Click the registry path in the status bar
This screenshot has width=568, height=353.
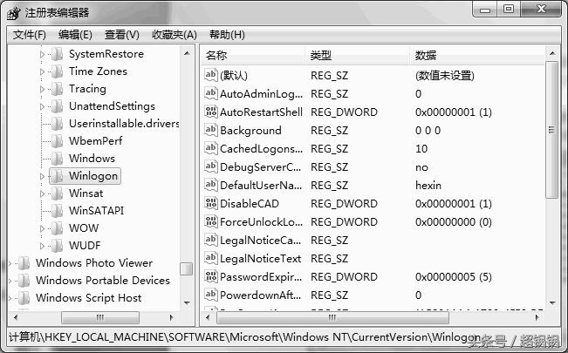point(244,337)
